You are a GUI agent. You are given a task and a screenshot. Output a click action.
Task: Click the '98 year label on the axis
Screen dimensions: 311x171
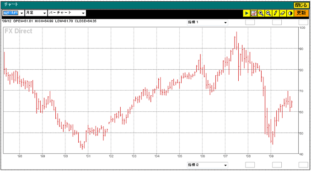(19, 155)
